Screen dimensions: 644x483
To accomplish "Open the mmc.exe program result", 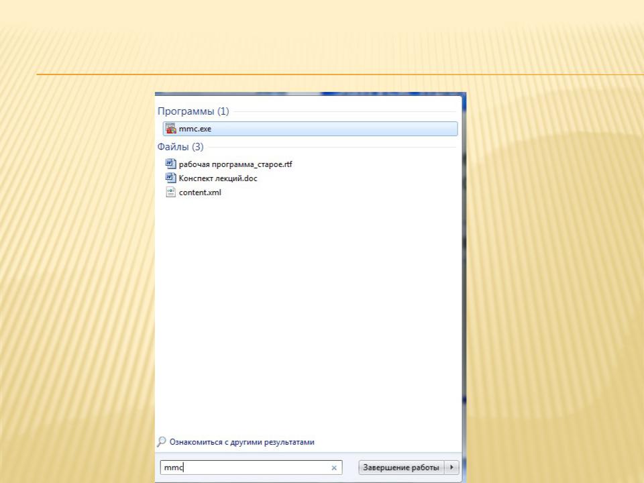I will pos(310,129).
